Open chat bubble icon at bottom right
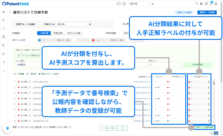The width and height of the screenshot is (223, 136). (x=212, y=134)
